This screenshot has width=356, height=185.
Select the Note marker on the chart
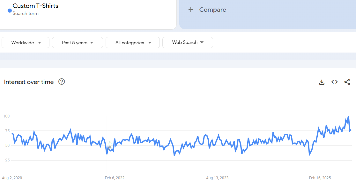coord(110,145)
